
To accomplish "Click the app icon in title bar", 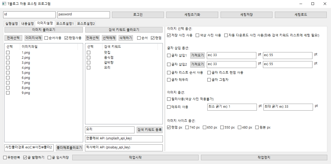I will (4, 4).
